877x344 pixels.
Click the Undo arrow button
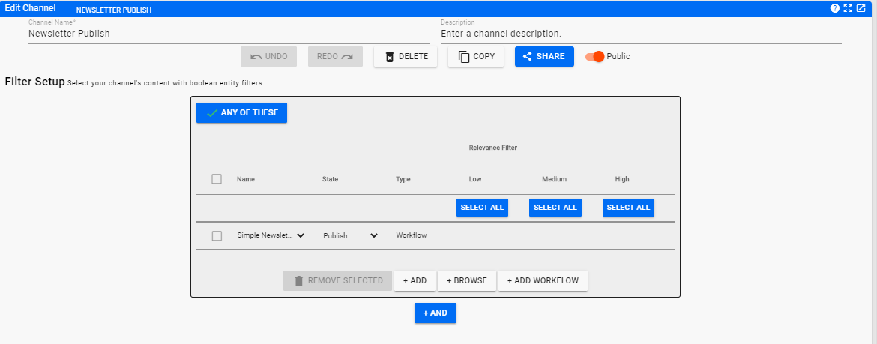coord(268,56)
